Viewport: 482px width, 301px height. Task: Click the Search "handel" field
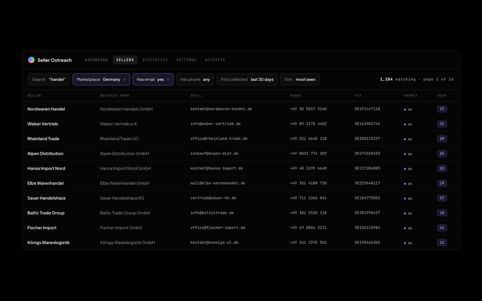[49, 79]
